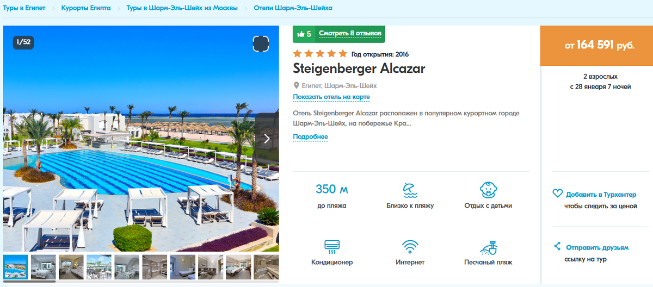Click the Wi-Fi icon above Интернет
Screen dimensions: 653x287
tap(410, 247)
